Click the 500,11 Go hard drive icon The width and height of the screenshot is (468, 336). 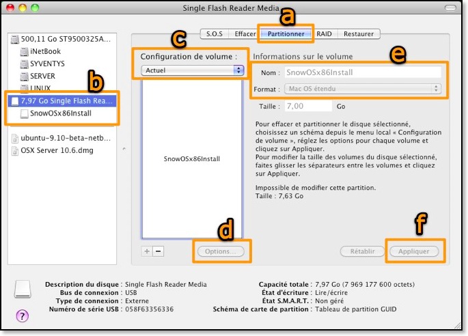point(14,39)
